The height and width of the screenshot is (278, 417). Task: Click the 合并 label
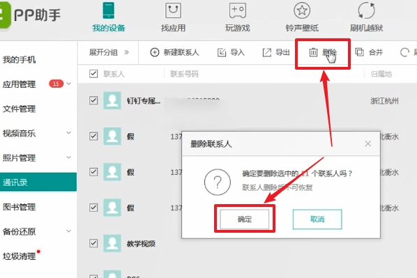(x=376, y=52)
